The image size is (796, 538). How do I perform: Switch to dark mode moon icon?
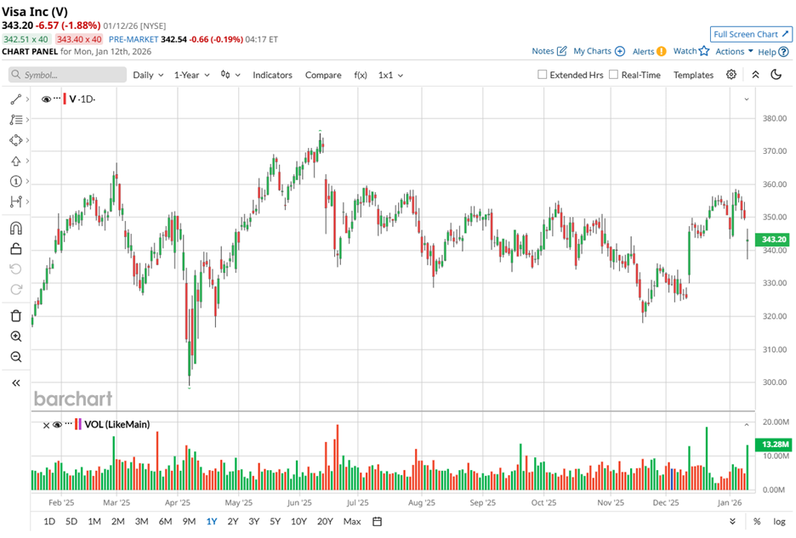(776, 75)
